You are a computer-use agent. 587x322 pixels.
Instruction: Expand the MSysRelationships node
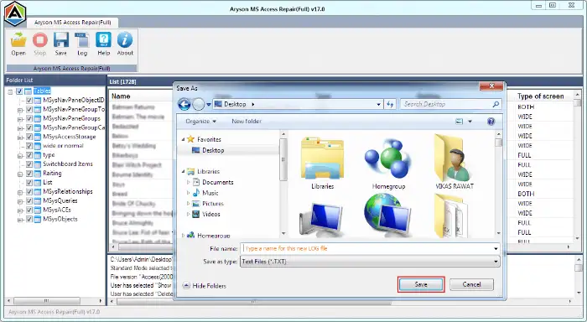click(20, 193)
